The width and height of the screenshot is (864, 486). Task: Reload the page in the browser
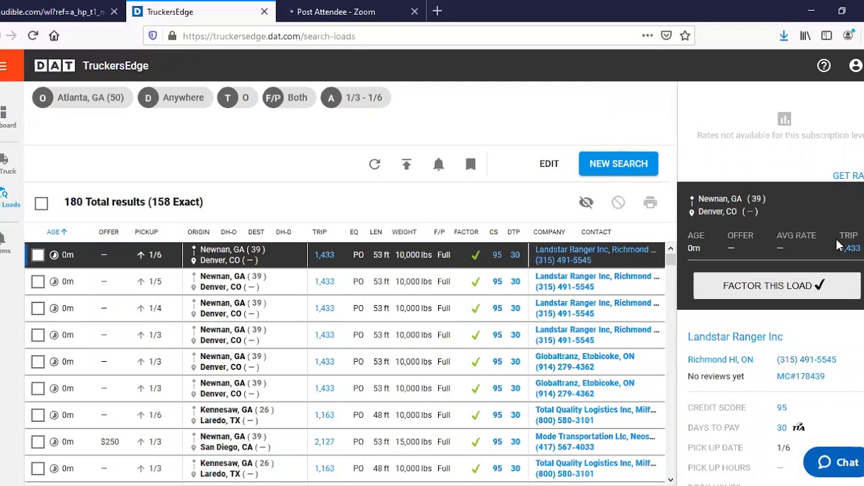[x=32, y=36]
